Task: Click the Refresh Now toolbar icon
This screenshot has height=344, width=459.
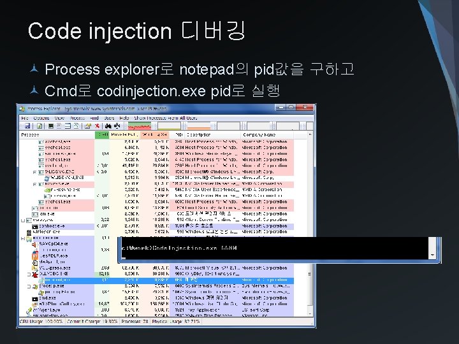Action: pyautogui.click(x=40, y=126)
